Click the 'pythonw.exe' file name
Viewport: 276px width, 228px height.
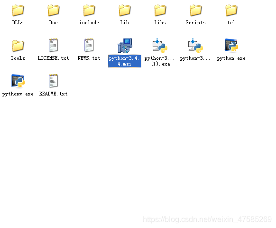[x=18, y=94]
